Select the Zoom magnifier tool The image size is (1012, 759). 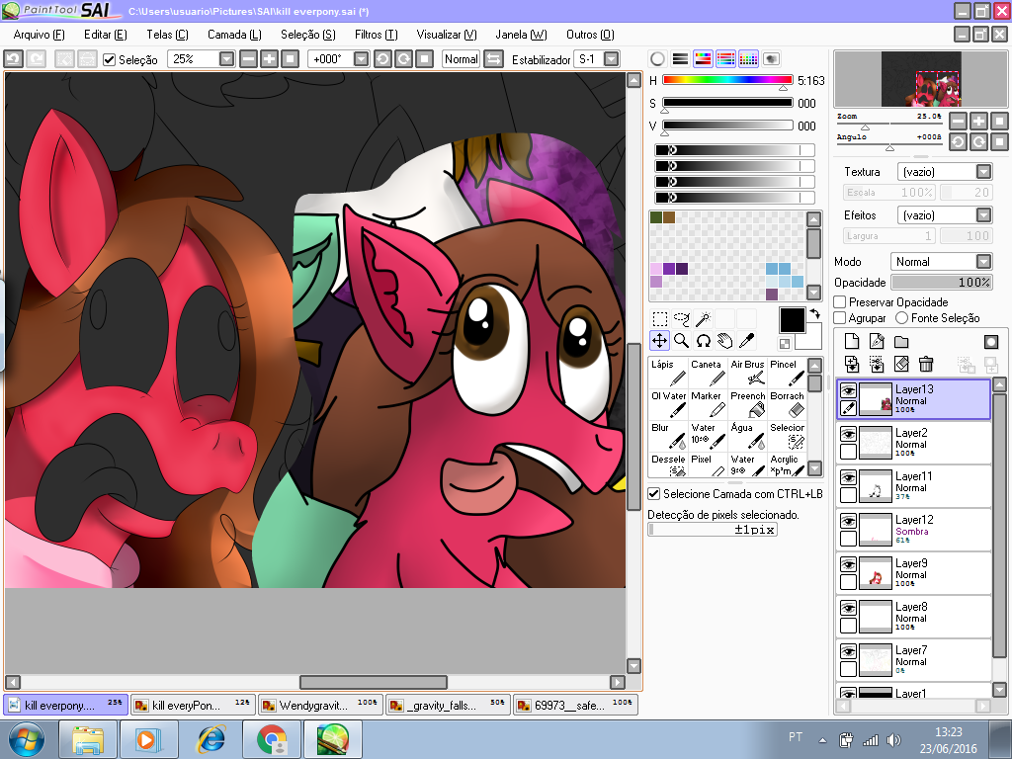tap(681, 341)
